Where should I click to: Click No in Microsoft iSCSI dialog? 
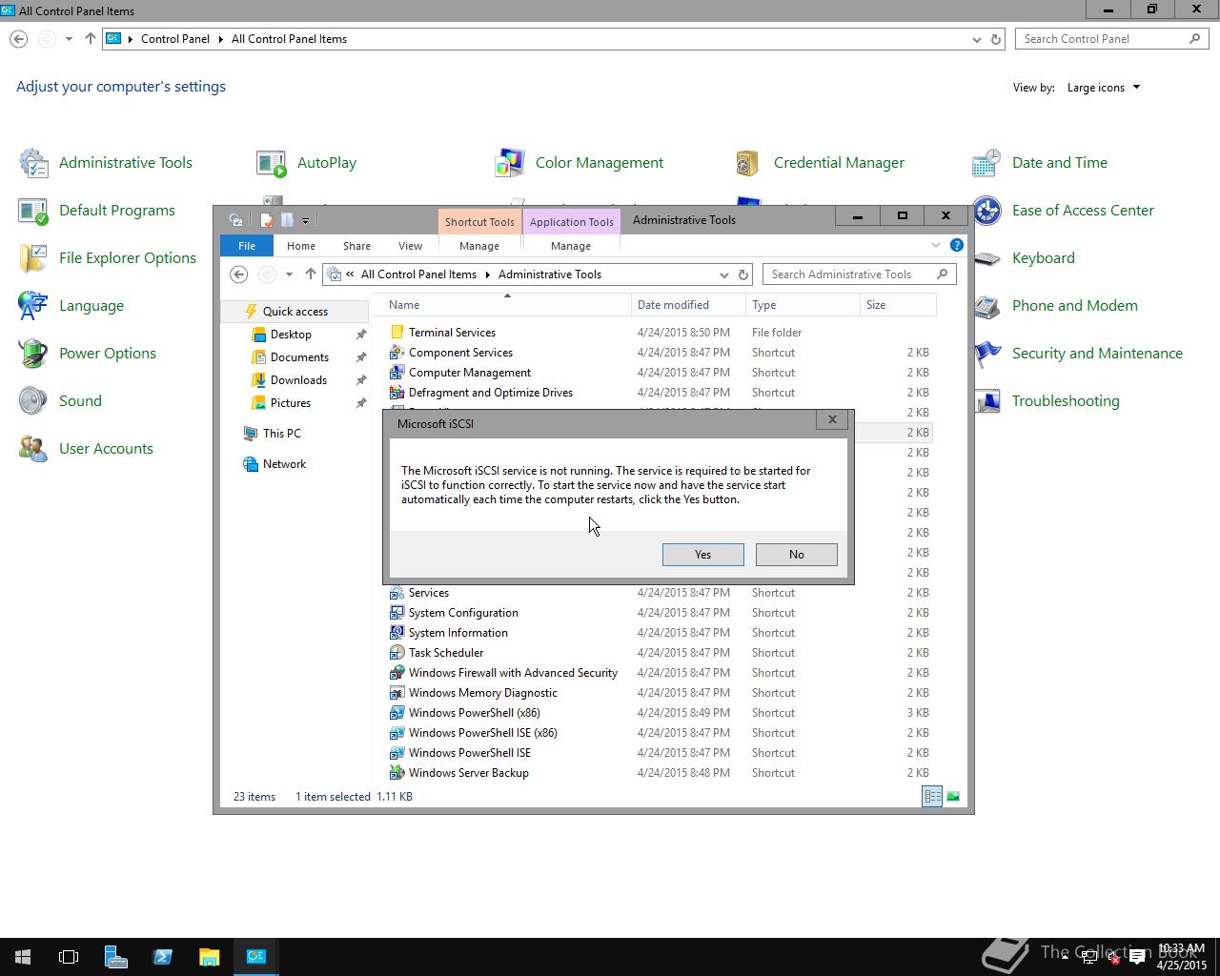coord(796,555)
